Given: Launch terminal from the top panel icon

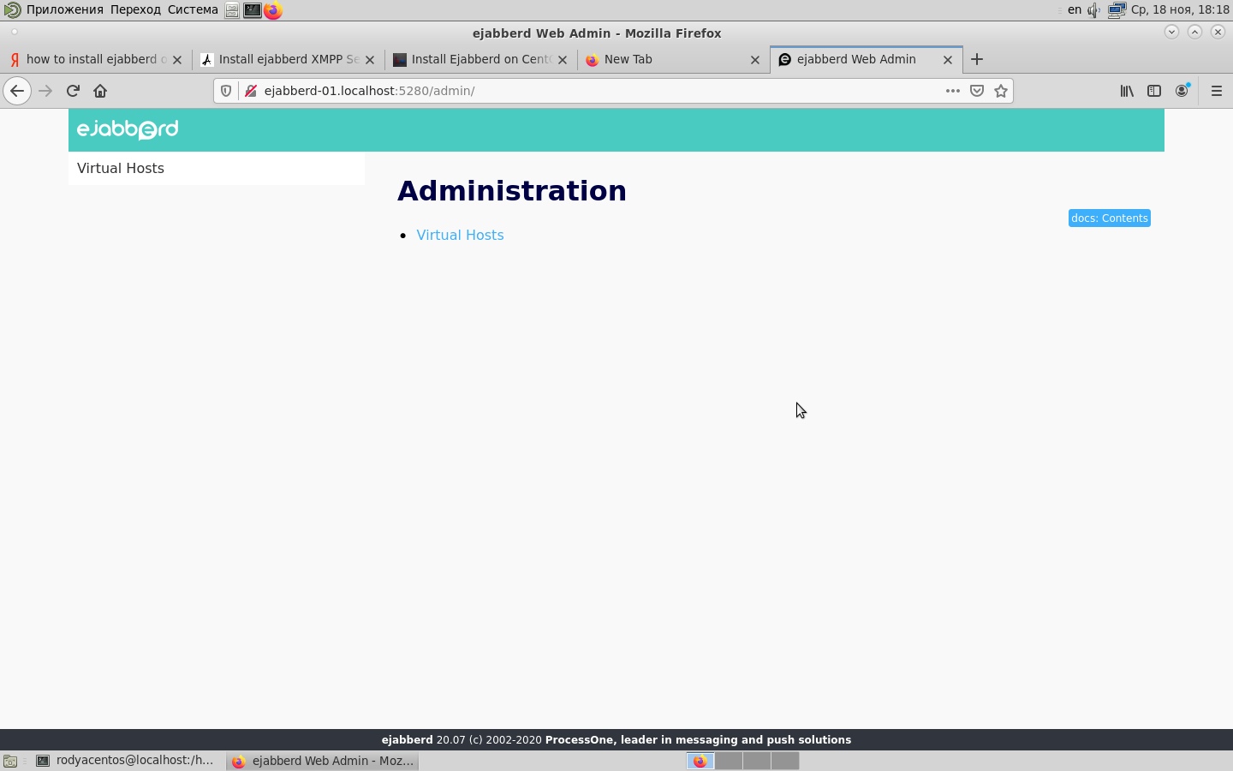Looking at the screenshot, I should click(x=253, y=10).
